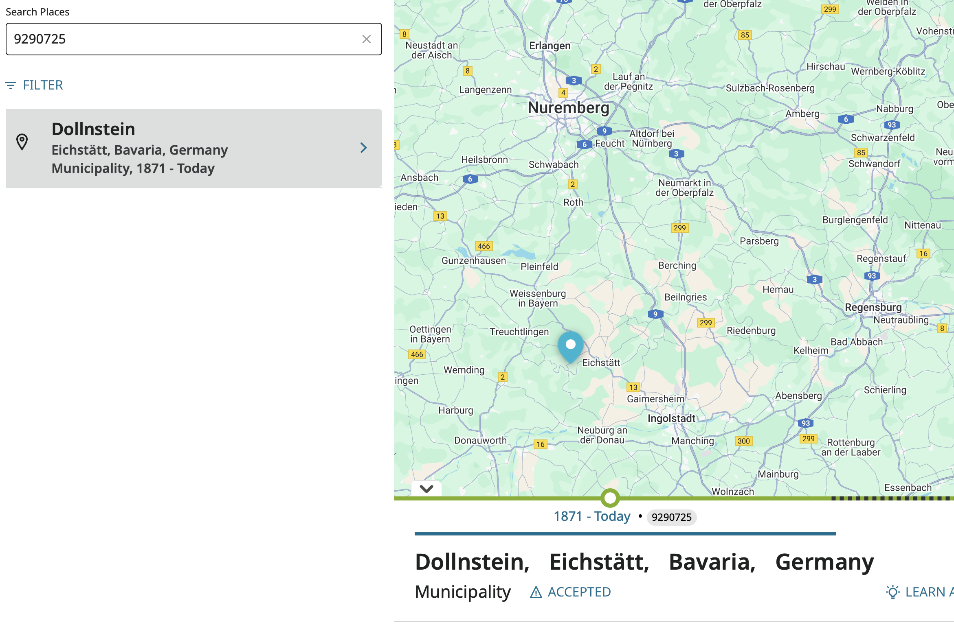Screen dimensions: 954x638
Task: Click inside the Search Places input
Action: (183, 39)
